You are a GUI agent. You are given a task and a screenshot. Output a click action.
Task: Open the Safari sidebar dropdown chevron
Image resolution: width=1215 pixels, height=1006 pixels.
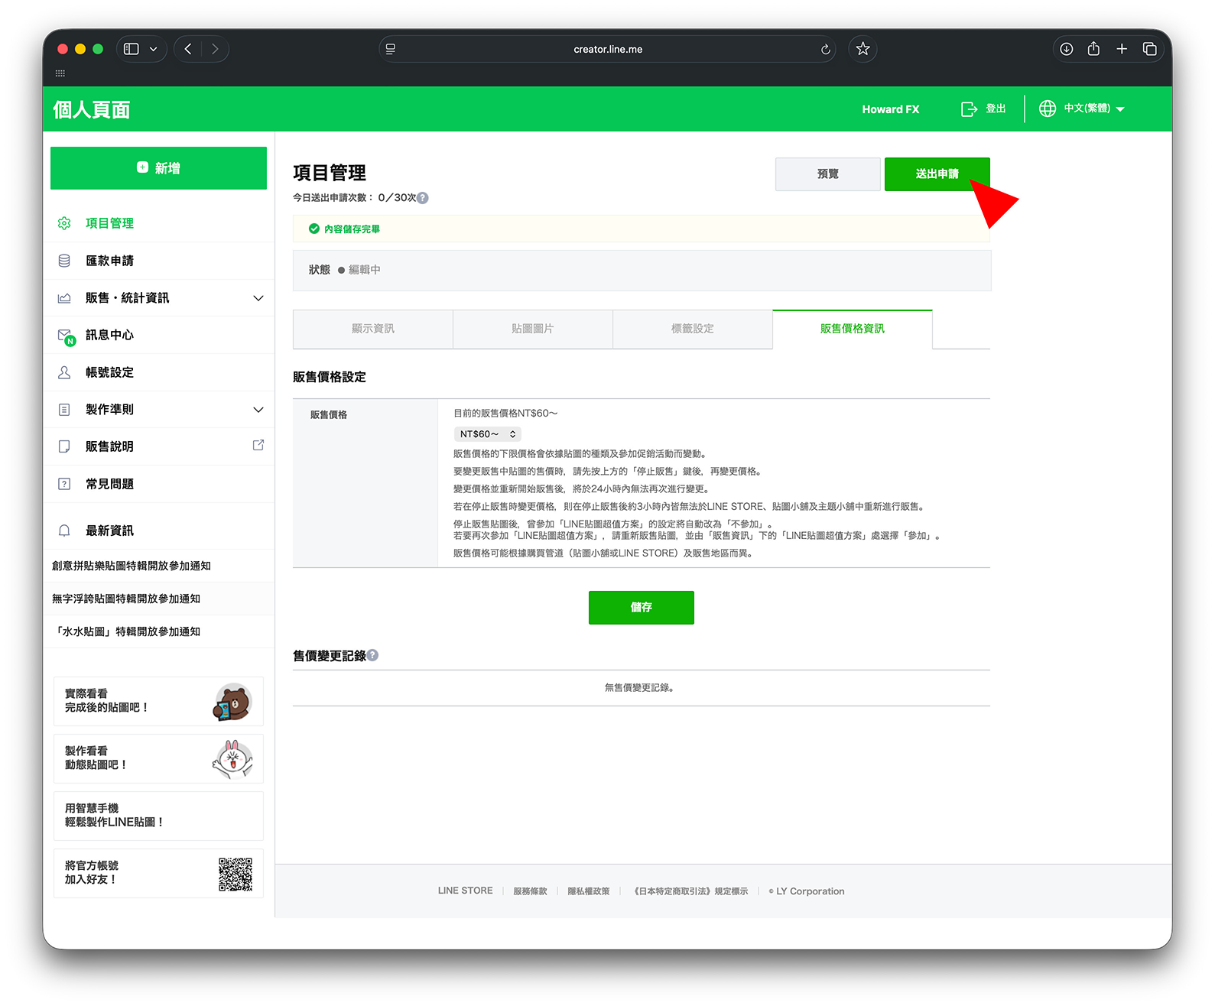[153, 49]
